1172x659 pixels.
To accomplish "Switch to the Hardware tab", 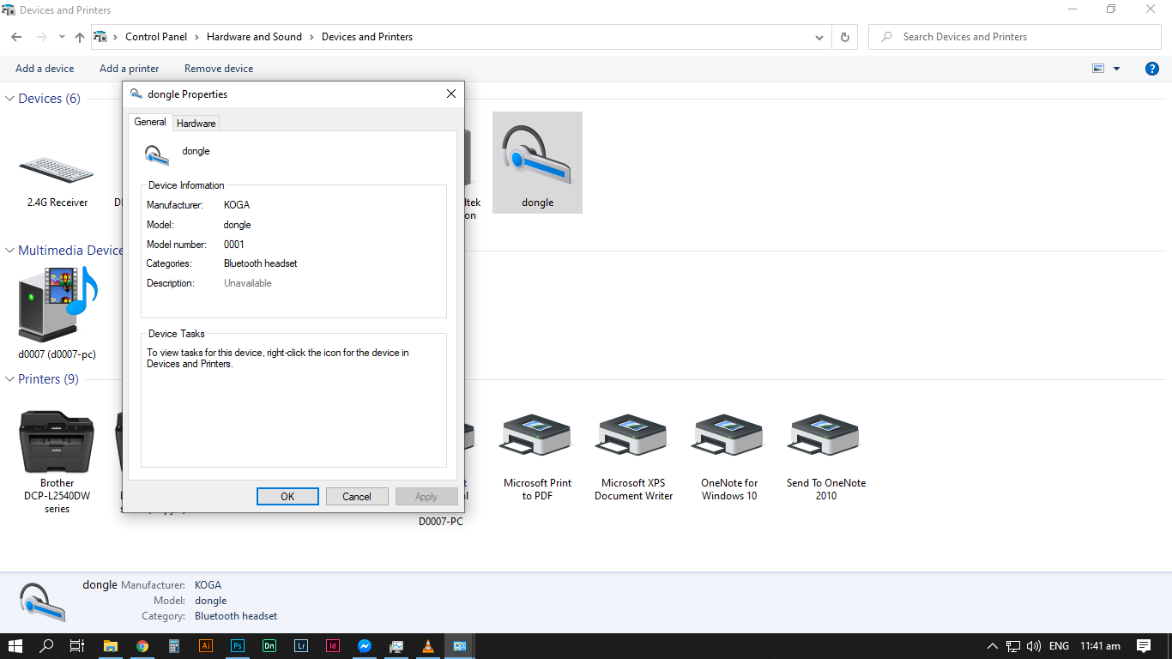I will [x=196, y=124].
